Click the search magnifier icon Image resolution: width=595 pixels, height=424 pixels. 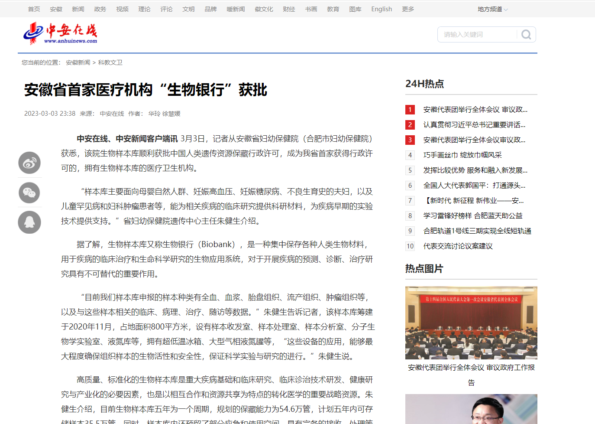pos(526,35)
